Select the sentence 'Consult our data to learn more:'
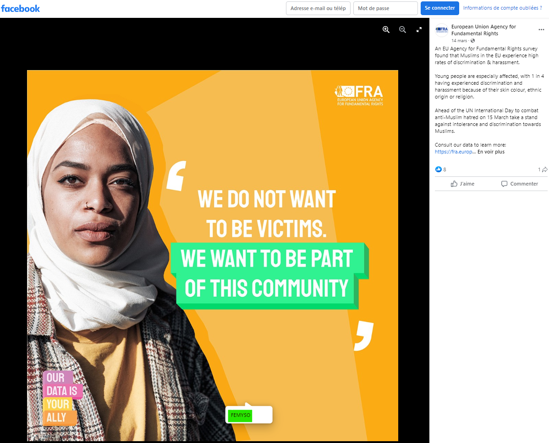The image size is (549, 443). (x=470, y=145)
